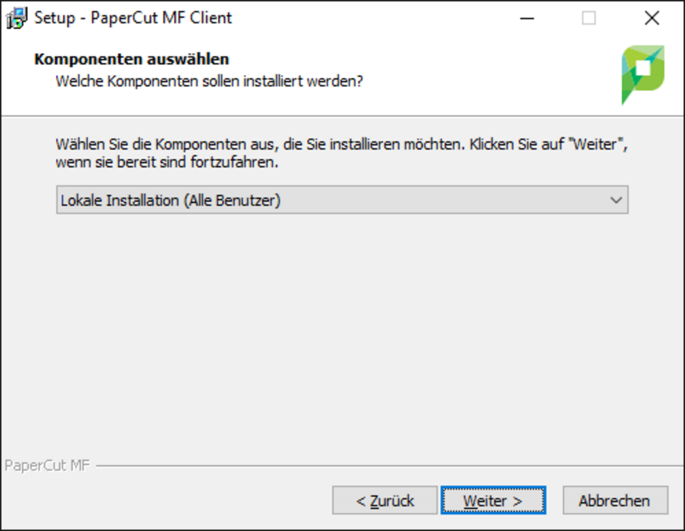Click the 'wenn sie bereit sind fortzufahren' line

167,163
